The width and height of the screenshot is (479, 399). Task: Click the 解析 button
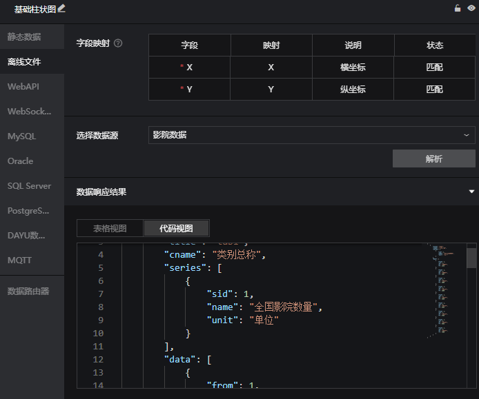433,158
